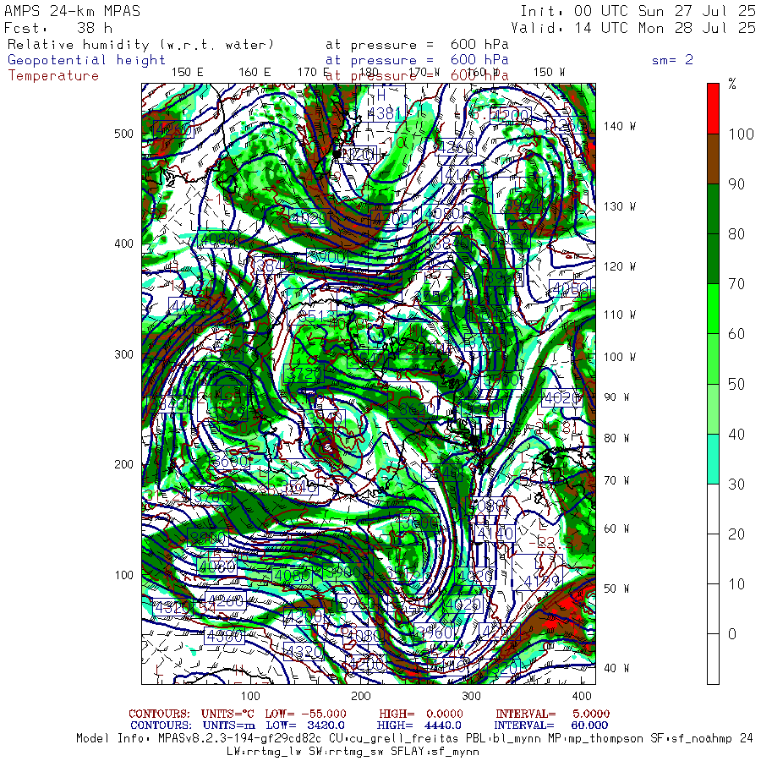Click the '140 W' longitude label
The image size is (761, 761).
point(619,126)
